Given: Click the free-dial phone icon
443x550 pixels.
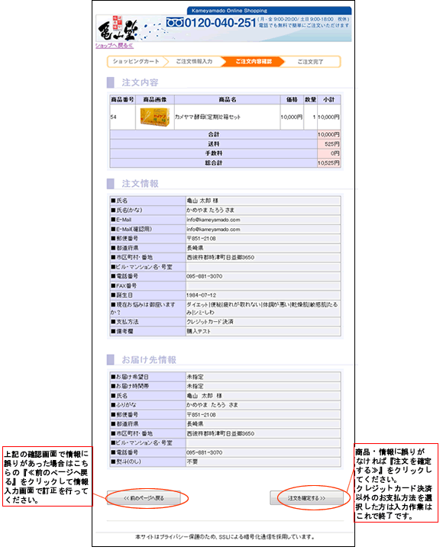Looking at the screenshot, I should pos(175,23).
